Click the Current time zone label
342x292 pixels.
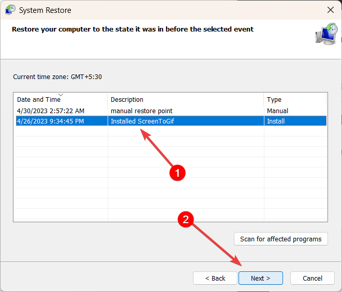[x=57, y=76]
